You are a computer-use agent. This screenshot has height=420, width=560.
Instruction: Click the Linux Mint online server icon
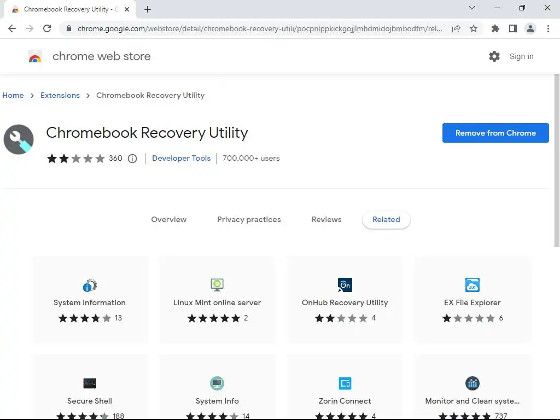217,284
